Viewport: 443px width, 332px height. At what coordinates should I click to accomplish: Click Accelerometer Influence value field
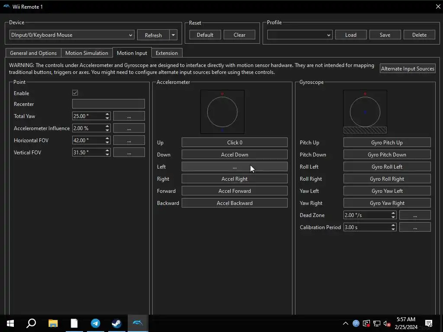(91, 128)
